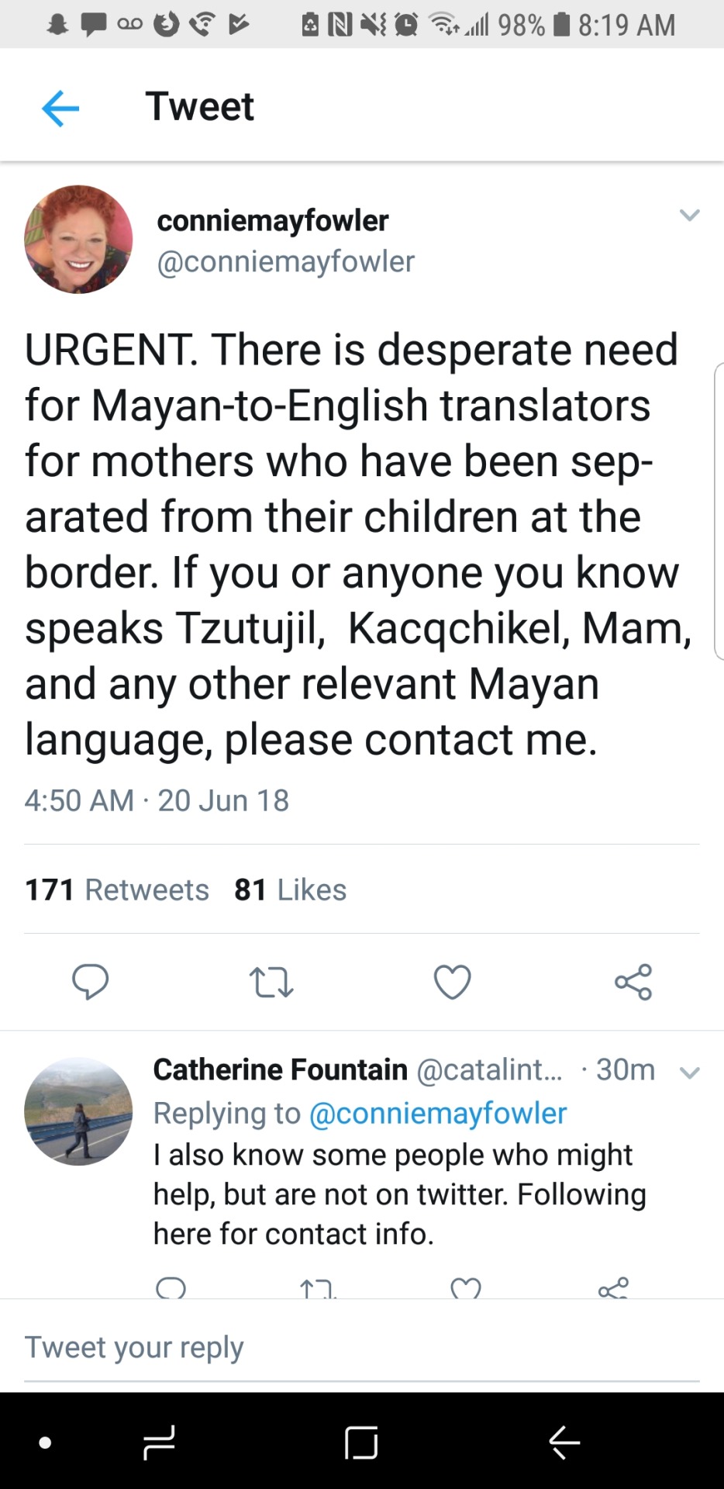Viewport: 724px width, 1489px height.
Task: Like the main tweet with heart icon
Action: [452, 982]
